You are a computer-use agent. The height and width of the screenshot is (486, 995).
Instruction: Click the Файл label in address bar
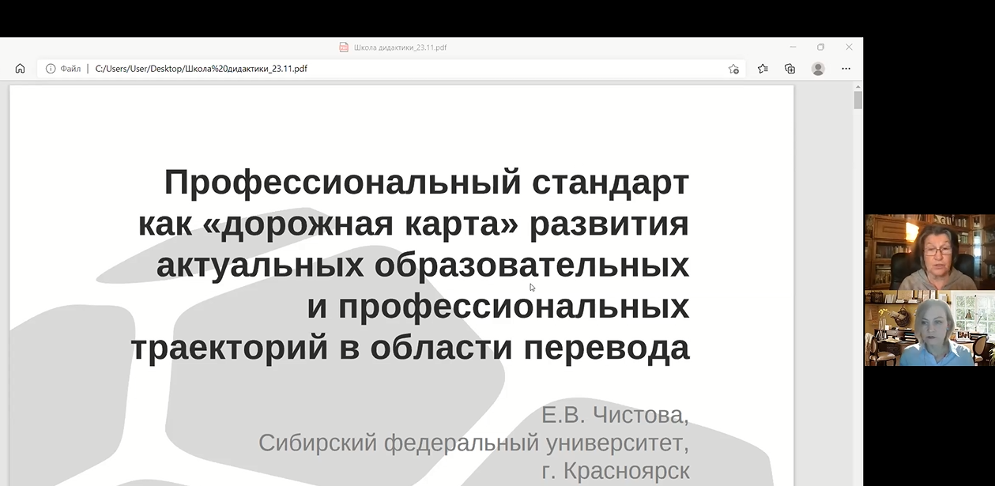(x=70, y=69)
